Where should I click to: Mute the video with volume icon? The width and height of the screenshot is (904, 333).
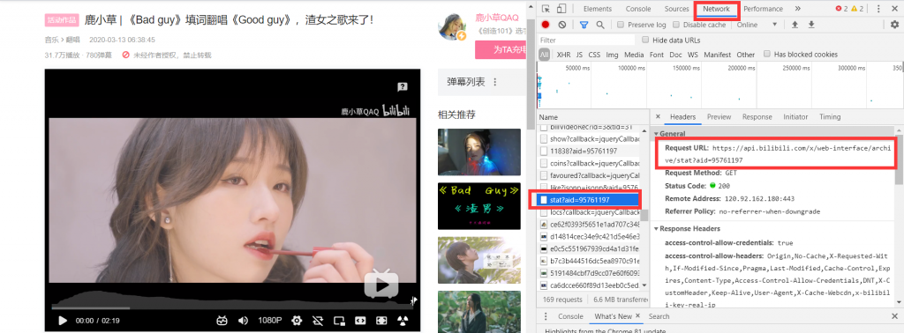tap(244, 321)
